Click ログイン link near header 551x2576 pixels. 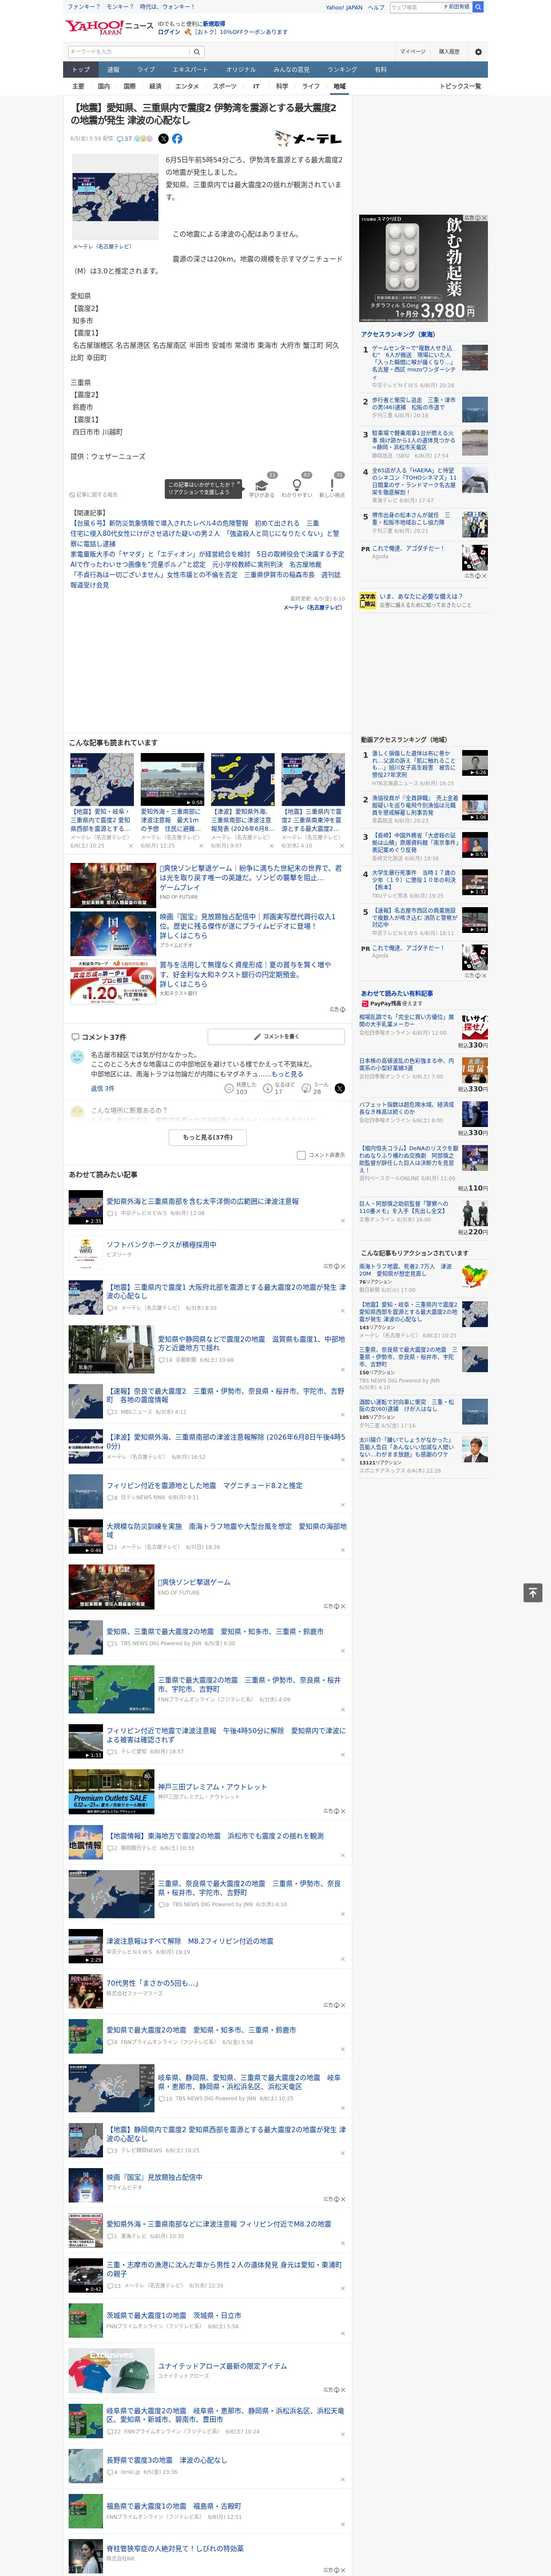[x=169, y=32]
